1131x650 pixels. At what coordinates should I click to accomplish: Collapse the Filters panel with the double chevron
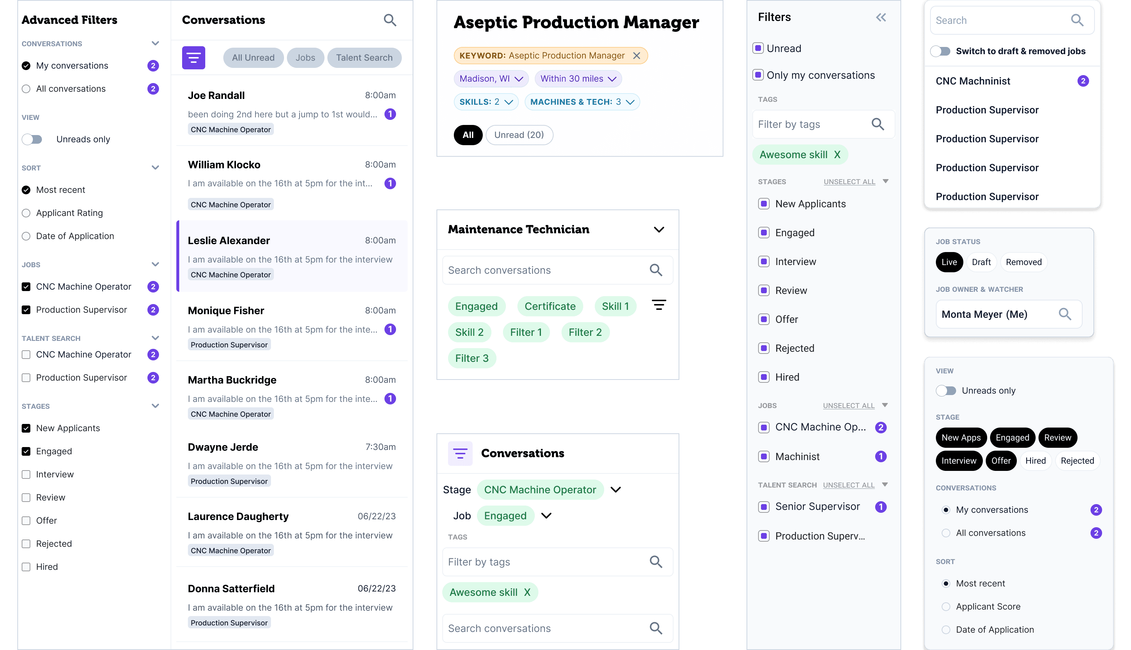point(881,17)
